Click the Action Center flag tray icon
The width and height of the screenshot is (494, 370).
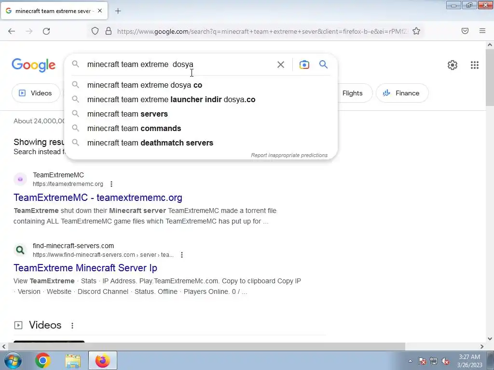tap(422, 361)
